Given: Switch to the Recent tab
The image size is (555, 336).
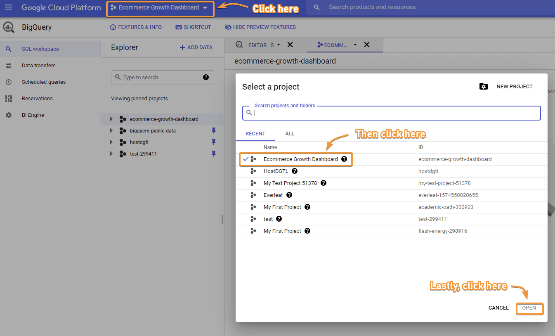Looking at the screenshot, I should coord(255,134).
